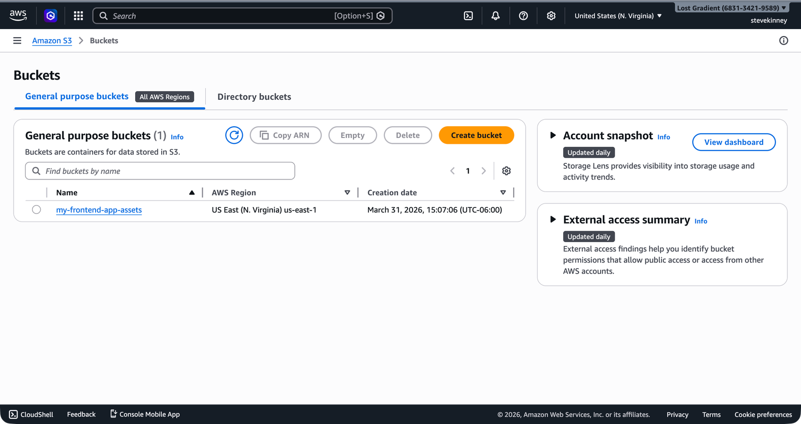This screenshot has width=801, height=424.
Task: Open the AWS services grid menu
Action: pyautogui.click(x=78, y=16)
